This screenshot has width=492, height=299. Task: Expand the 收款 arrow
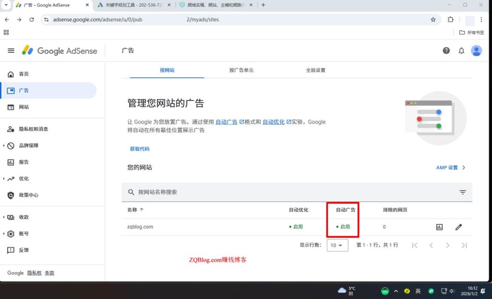4,217
